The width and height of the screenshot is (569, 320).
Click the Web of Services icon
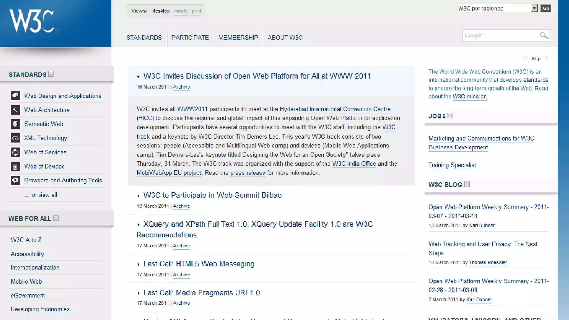[15, 152]
